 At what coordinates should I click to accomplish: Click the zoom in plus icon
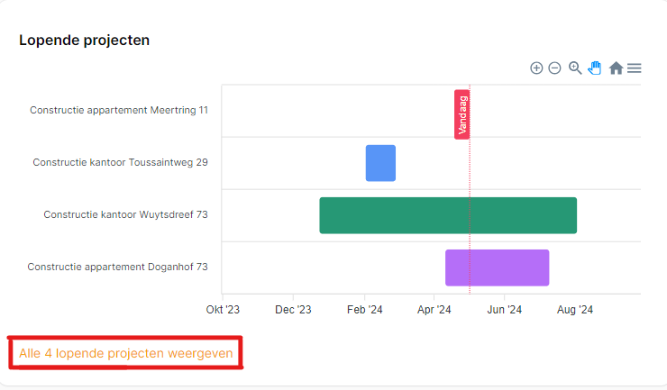pos(536,68)
